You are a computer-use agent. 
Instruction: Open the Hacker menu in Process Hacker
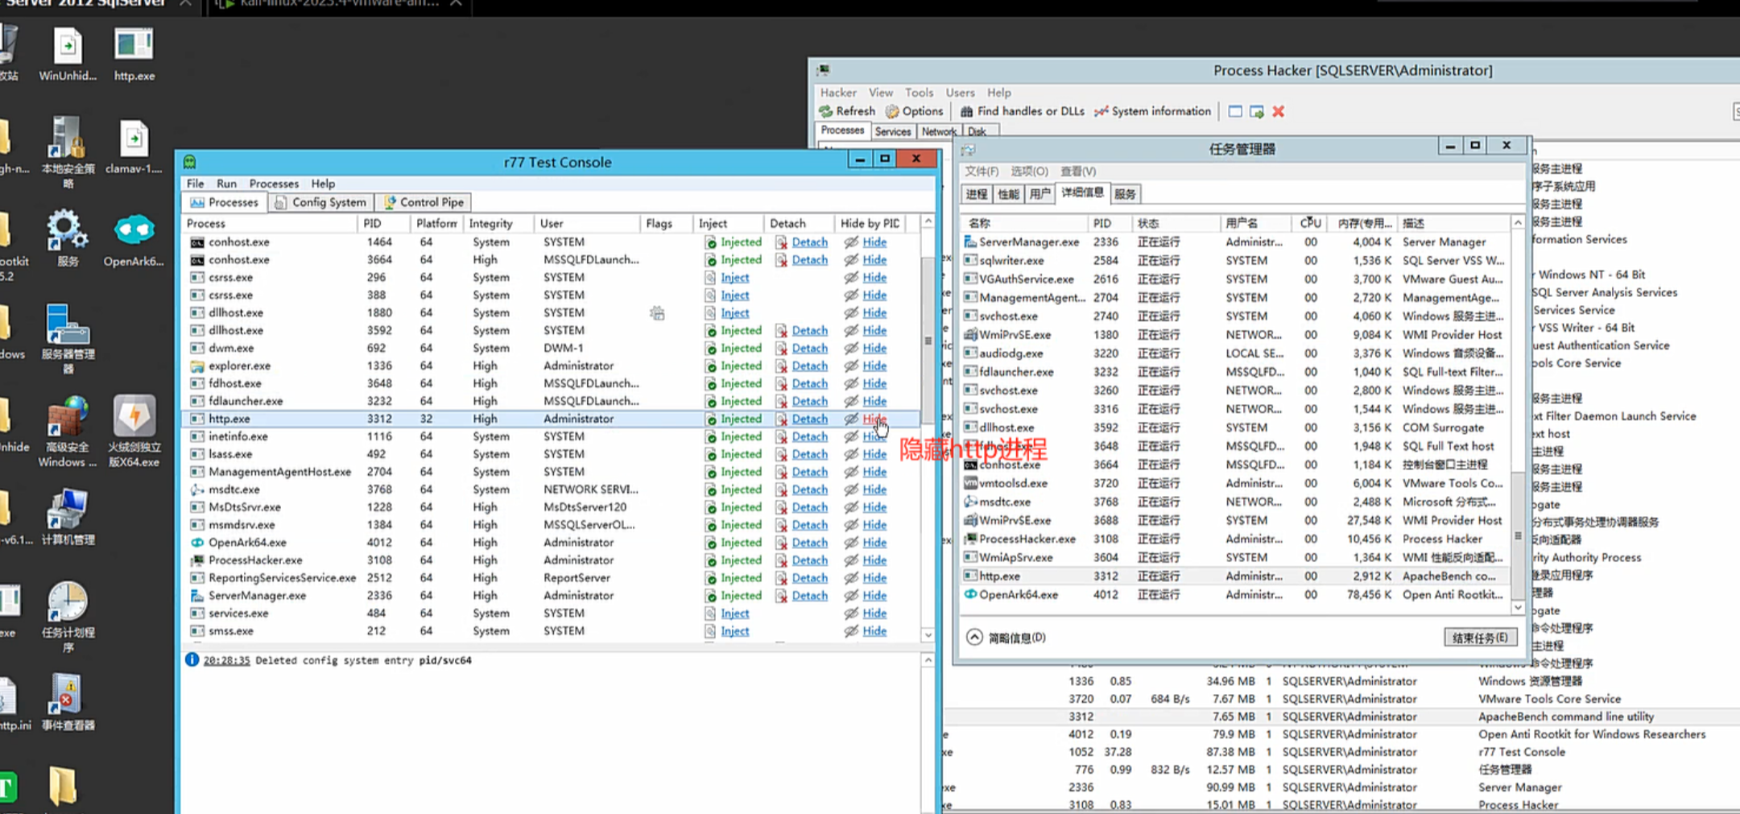[838, 93]
